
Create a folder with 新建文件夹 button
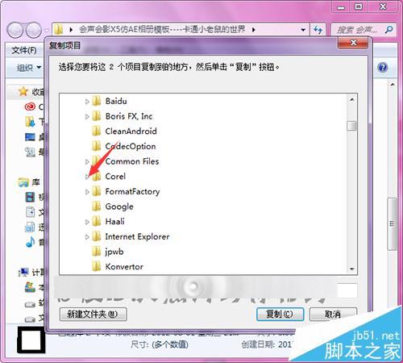[93, 314]
